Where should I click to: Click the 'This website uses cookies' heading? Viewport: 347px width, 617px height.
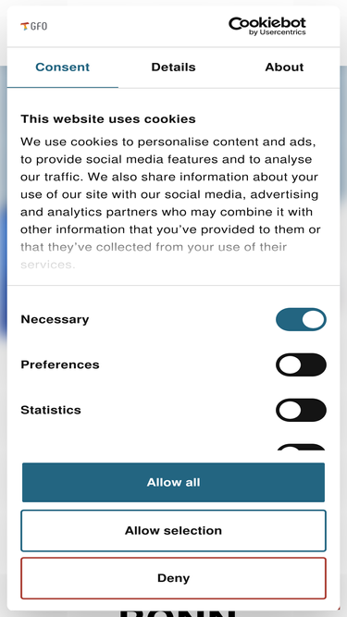coord(108,118)
